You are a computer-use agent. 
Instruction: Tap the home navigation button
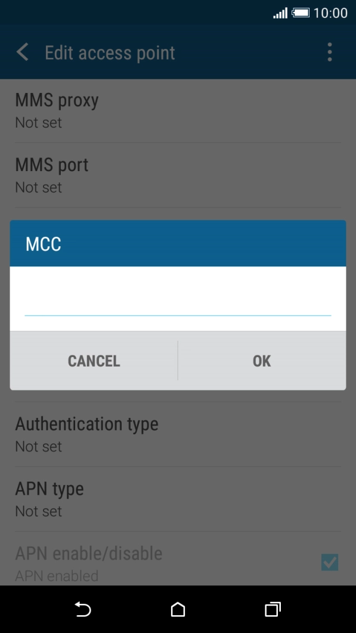tap(178, 609)
